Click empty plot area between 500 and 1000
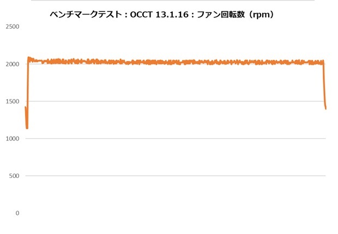Image resolution: width=338 pixels, height=234 pixels. click(x=174, y=157)
